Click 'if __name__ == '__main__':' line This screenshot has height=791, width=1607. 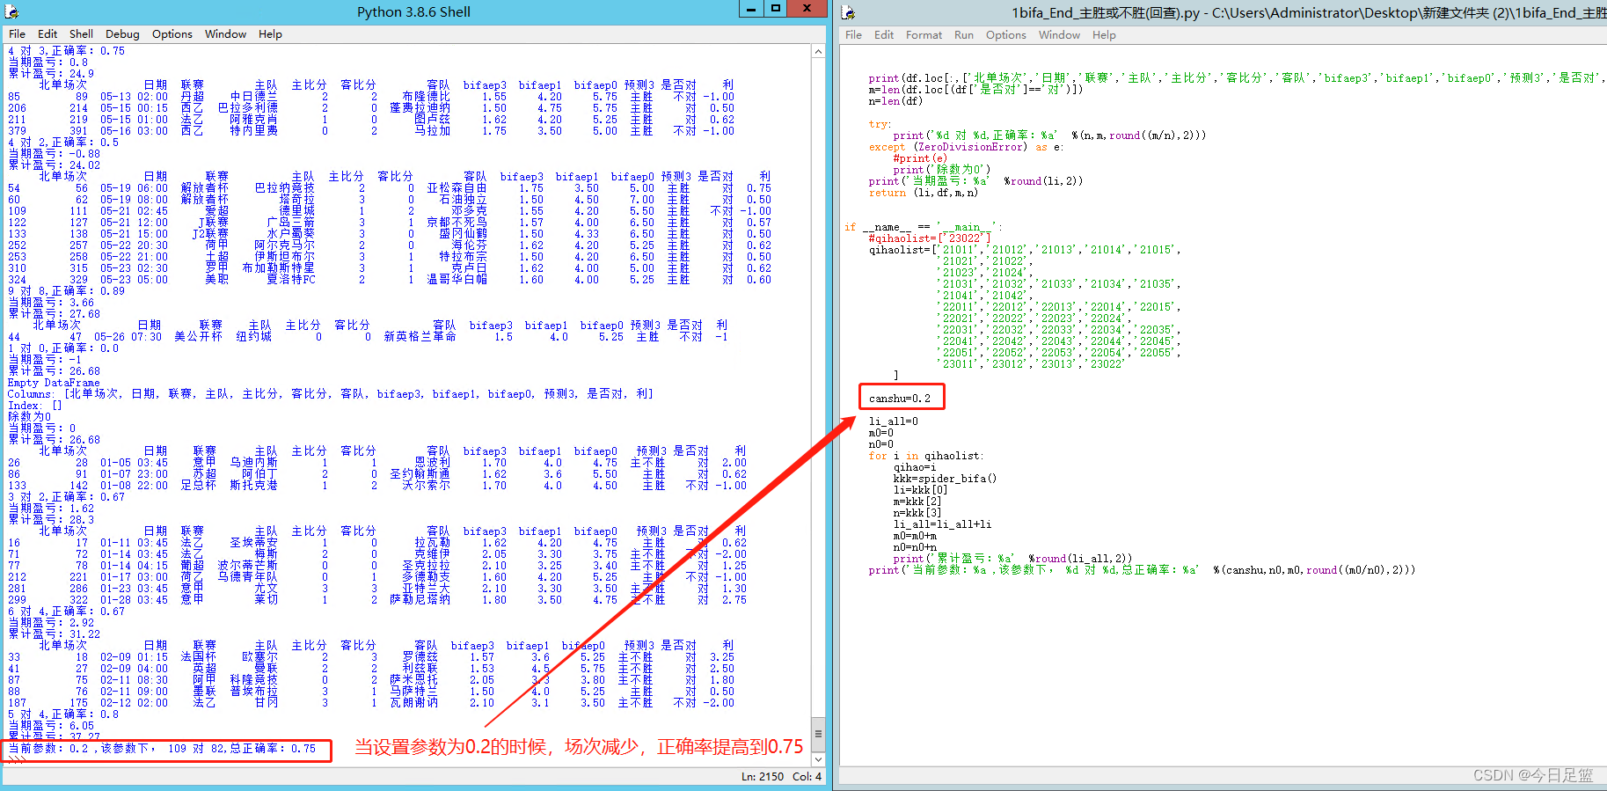(923, 227)
